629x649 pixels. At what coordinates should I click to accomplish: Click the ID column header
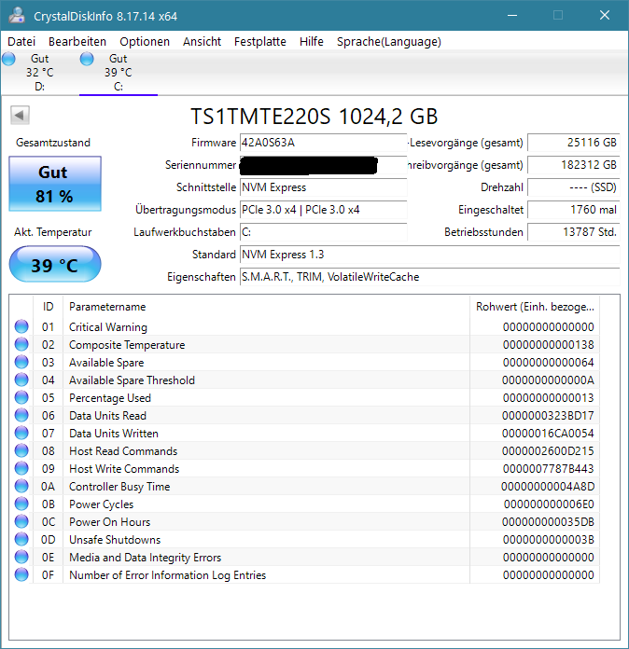[49, 307]
